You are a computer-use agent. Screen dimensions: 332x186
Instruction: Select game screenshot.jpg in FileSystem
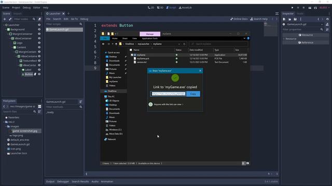pos(24,131)
